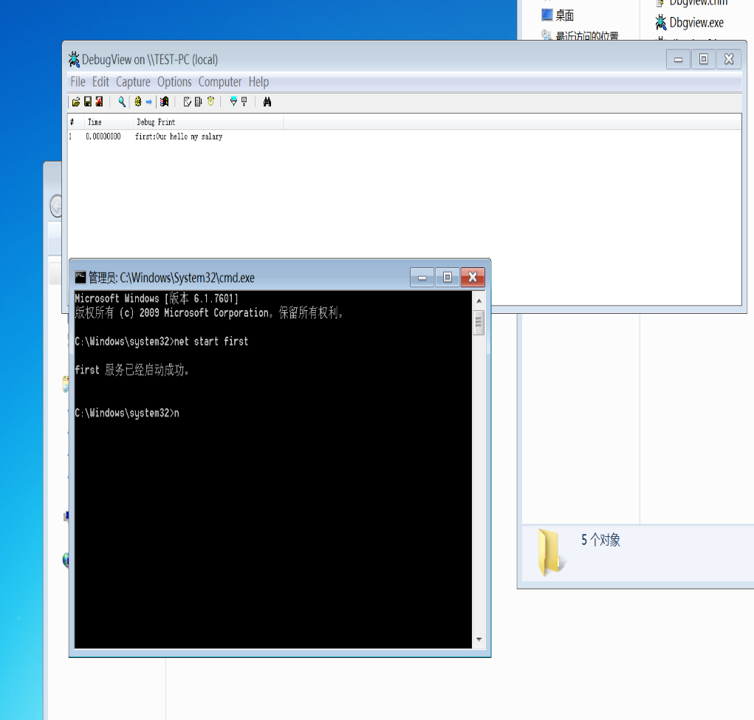Maximize the DebugView window
Viewport: 754px width, 720px height.
click(x=704, y=59)
